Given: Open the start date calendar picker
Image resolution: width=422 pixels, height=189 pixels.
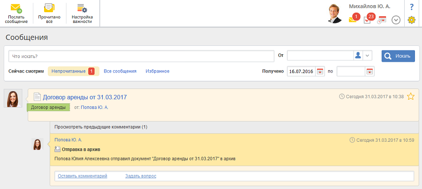Looking at the screenshot, I should coord(320,72).
